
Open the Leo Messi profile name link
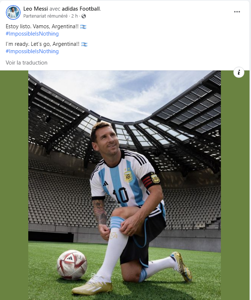pos(36,9)
